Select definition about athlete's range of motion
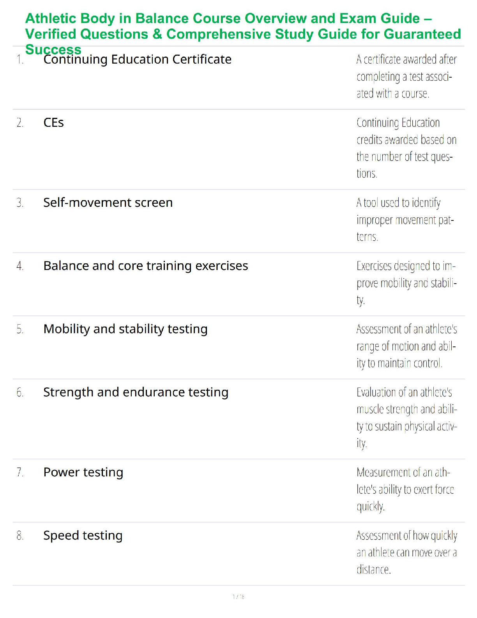Image resolution: width=477 pixels, height=618 pixels. 406,346
